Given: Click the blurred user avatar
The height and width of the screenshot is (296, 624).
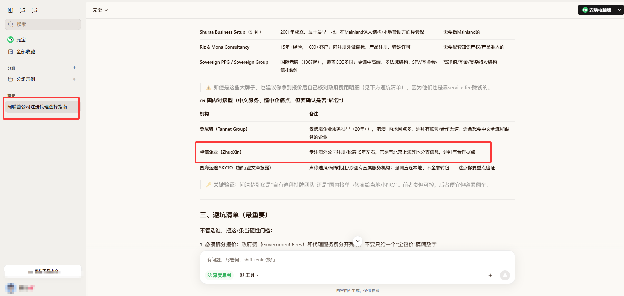Looking at the screenshot, I should pyautogui.click(x=11, y=288).
